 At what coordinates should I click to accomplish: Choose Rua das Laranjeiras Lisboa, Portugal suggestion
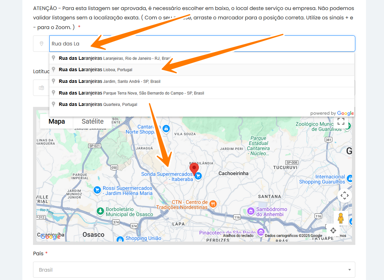pyautogui.click(x=202, y=70)
